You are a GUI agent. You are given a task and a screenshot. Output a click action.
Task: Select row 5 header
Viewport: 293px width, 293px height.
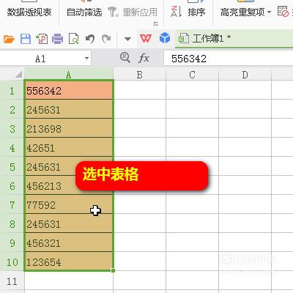tap(12, 167)
